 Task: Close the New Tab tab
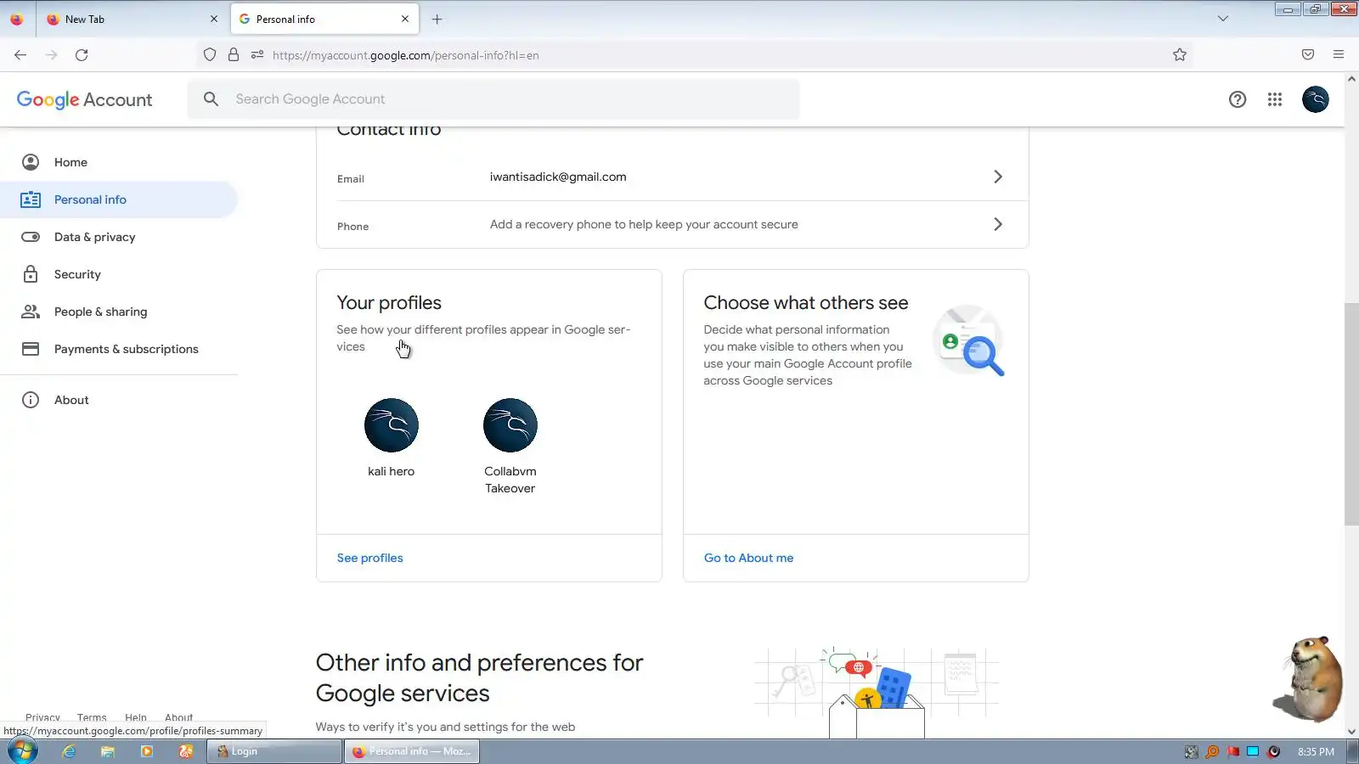point(214,19)
